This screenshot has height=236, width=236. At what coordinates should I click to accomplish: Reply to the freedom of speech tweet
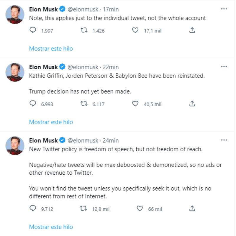point(33,209)
